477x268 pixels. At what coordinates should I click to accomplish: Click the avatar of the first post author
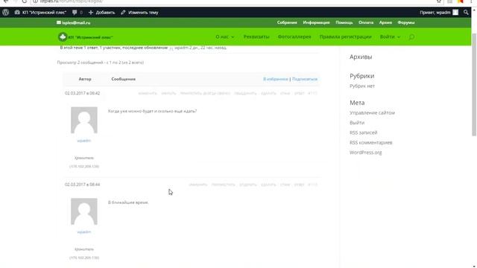click(84, 120)
